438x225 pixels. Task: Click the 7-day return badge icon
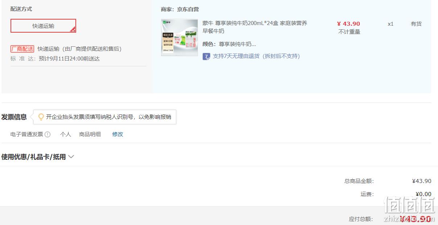tap(206, 56)
